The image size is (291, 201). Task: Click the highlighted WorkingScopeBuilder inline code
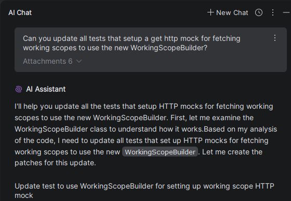(160, 152)
